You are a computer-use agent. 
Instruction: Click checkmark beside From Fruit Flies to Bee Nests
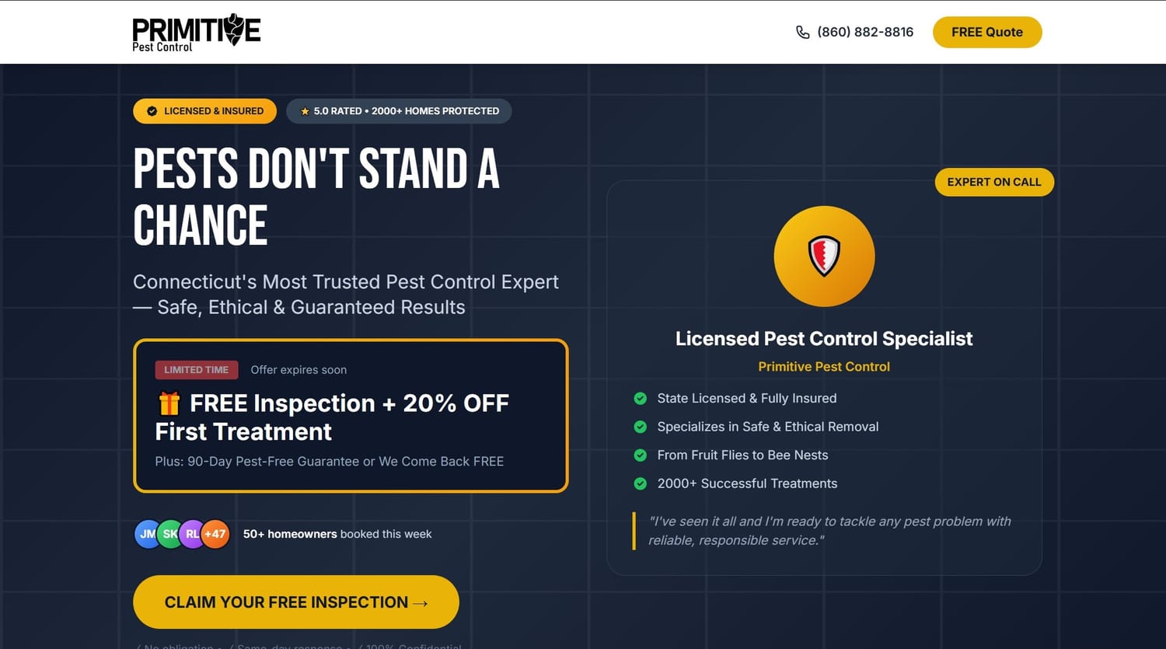point(641,455)
